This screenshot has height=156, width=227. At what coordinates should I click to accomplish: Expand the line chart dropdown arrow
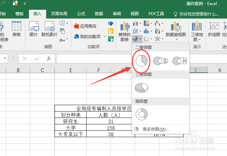click(x=140, y=31)
